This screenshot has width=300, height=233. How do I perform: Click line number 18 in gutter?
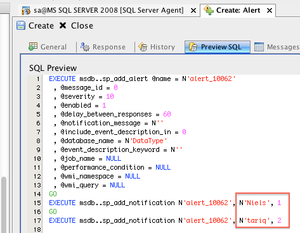tap(37, 229)
